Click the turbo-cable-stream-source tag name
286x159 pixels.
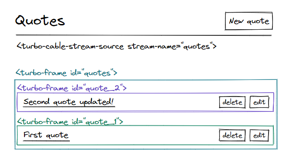click(x=72, y=46)
